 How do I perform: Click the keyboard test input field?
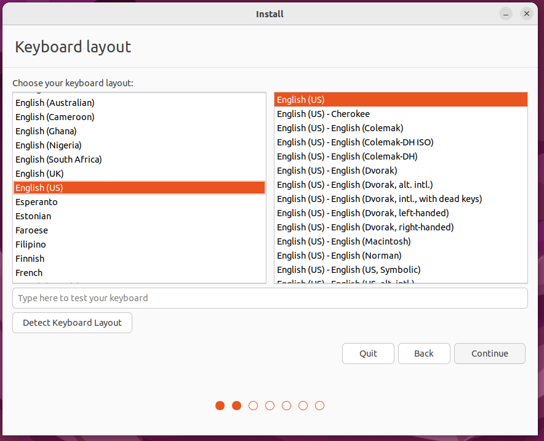[270, 298]
